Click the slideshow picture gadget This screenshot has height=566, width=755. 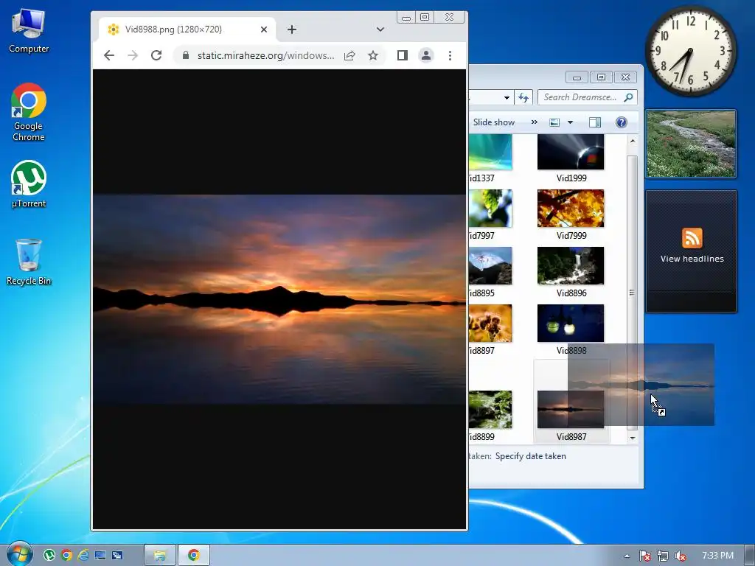[x=690, y=144]
